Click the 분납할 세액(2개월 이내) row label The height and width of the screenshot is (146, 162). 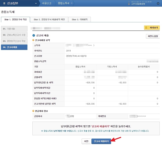(x=45, y=99)
